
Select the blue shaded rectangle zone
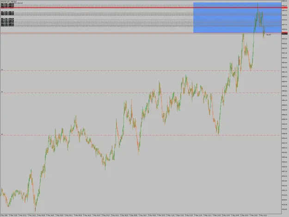point(237,18)
